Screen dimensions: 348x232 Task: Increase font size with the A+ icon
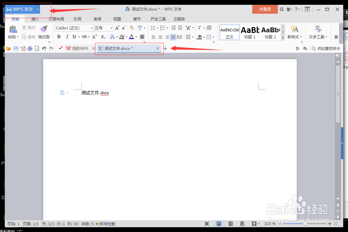point(117,28)
